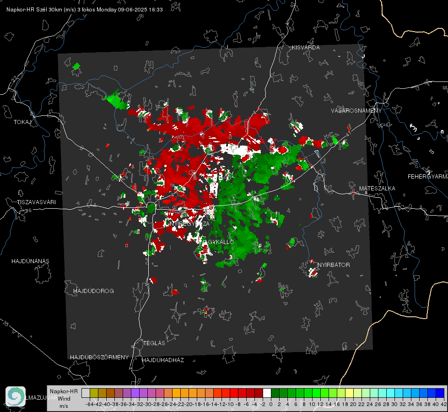This screenshot has height=412, width=448.
Task: Click the m/s unit label in the legend
Action: point(64,406)
